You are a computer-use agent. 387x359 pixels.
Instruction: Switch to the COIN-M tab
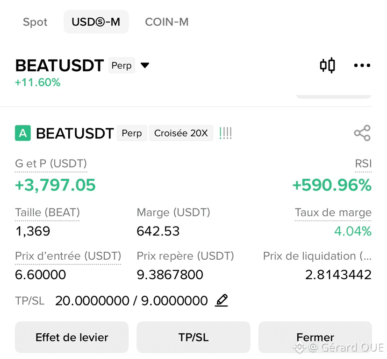[166, 22]
